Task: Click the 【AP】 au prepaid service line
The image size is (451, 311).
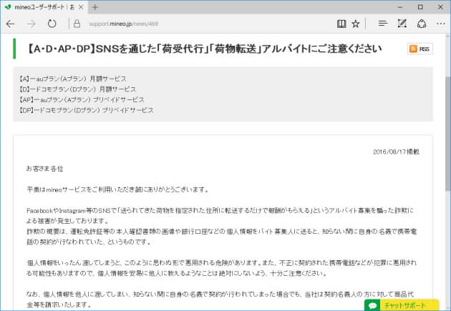Action: [x=82, y=99]
